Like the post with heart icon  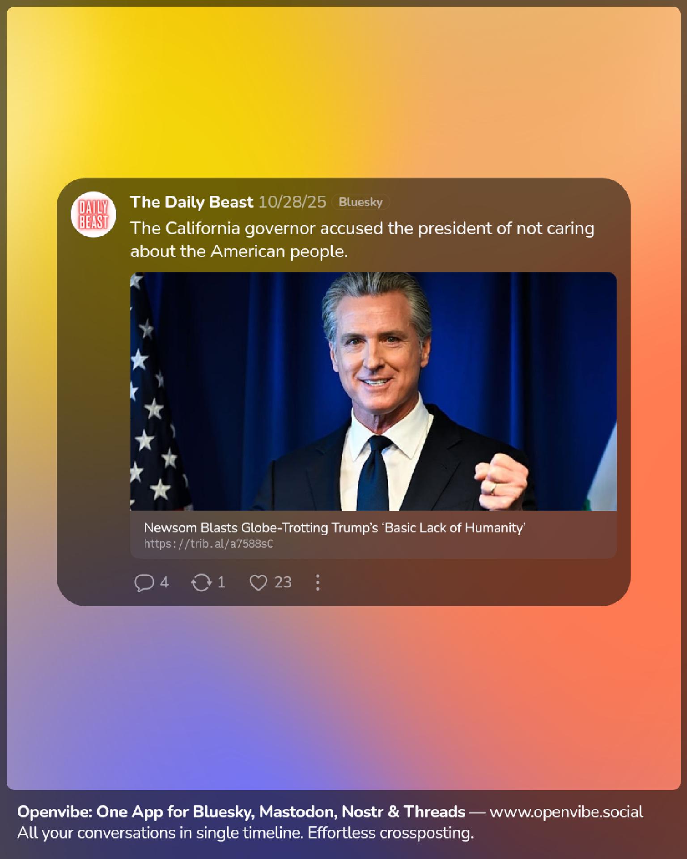click(x=258, y=583)
